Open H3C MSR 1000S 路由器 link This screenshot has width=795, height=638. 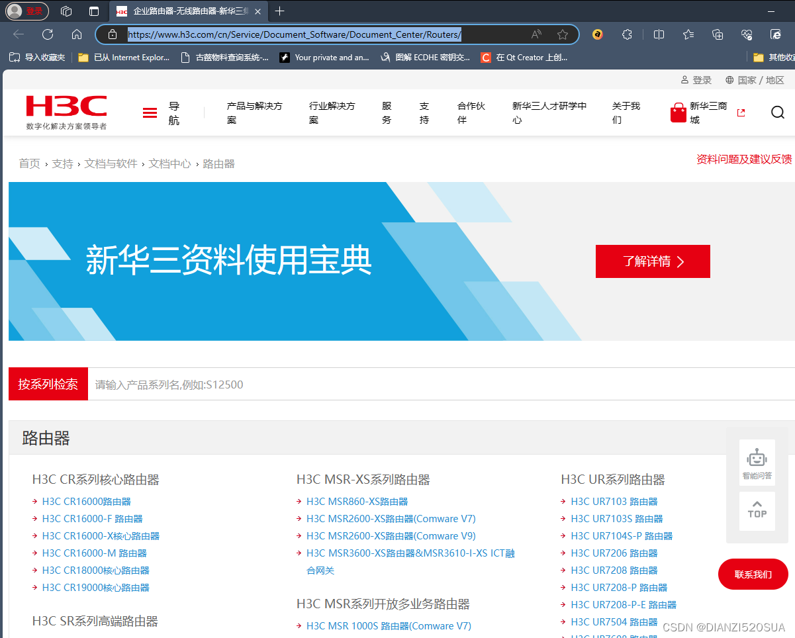point(389,626)
